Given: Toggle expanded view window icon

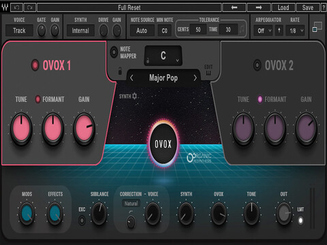Looking at the screenshot, I should (x=317, y=27).
